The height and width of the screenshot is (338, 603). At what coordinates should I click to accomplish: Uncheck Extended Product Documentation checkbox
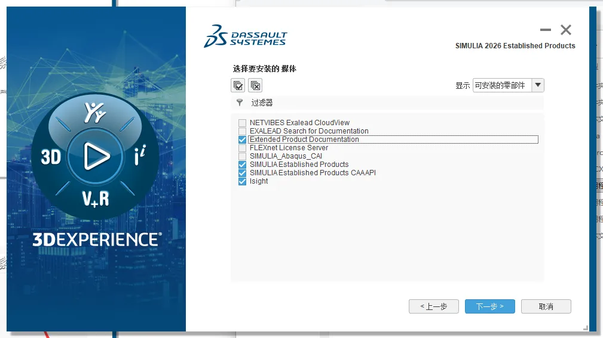point(242,139)
